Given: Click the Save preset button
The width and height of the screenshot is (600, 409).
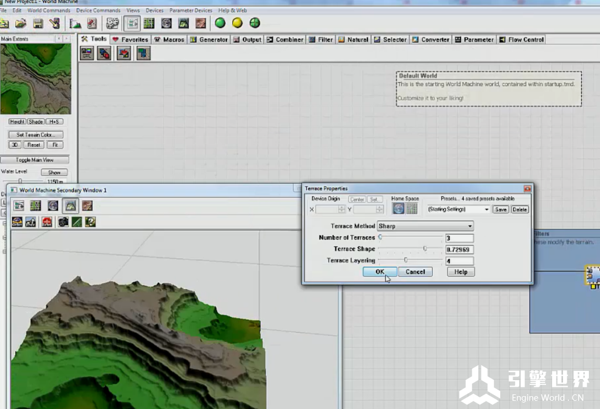Looking at the screenshot, I should click(500, 209).
